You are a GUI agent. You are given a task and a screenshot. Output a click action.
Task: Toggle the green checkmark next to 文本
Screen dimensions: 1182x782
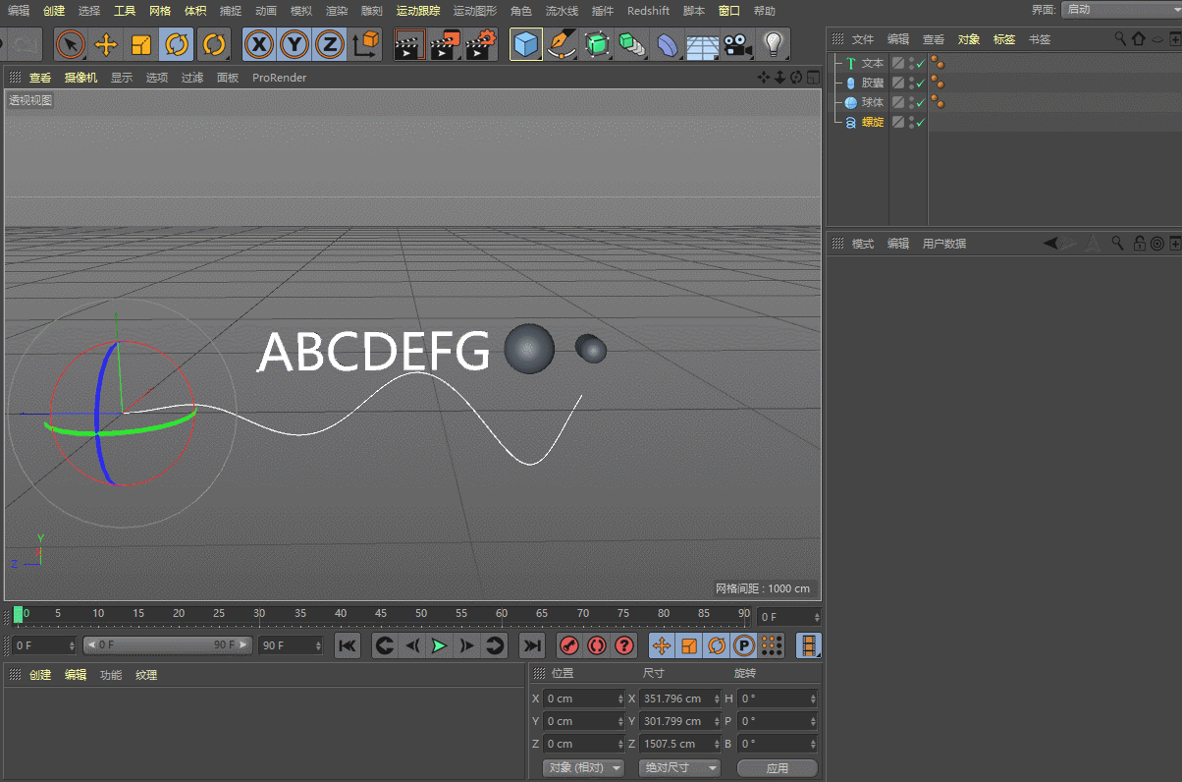(919, 62)
